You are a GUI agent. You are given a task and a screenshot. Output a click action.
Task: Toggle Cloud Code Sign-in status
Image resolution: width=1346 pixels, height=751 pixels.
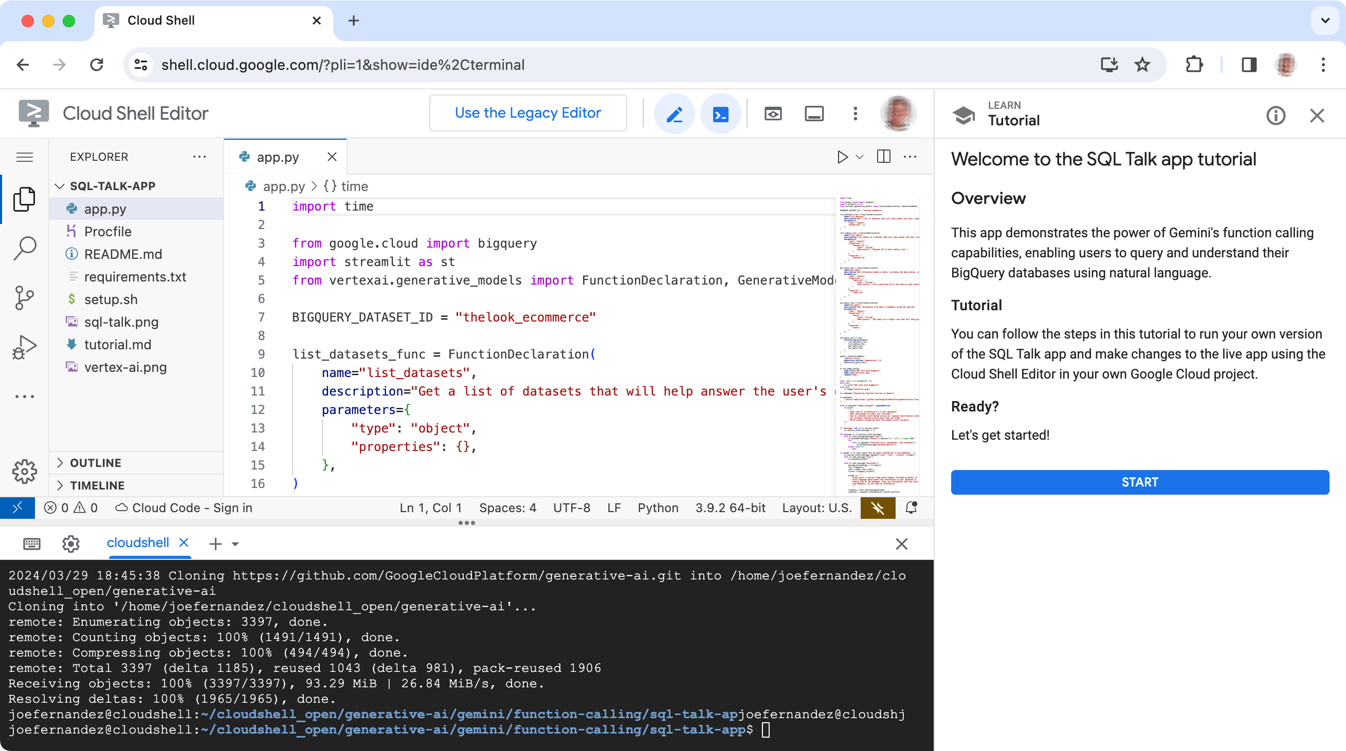[185, 507]
